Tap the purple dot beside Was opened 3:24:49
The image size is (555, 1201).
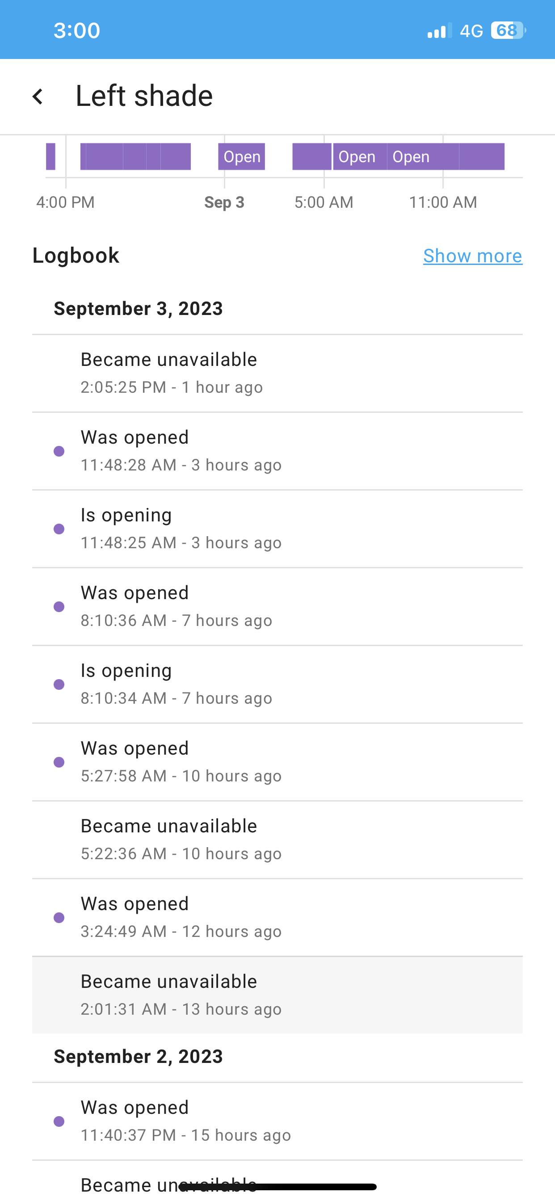click(x=59, y=917)
